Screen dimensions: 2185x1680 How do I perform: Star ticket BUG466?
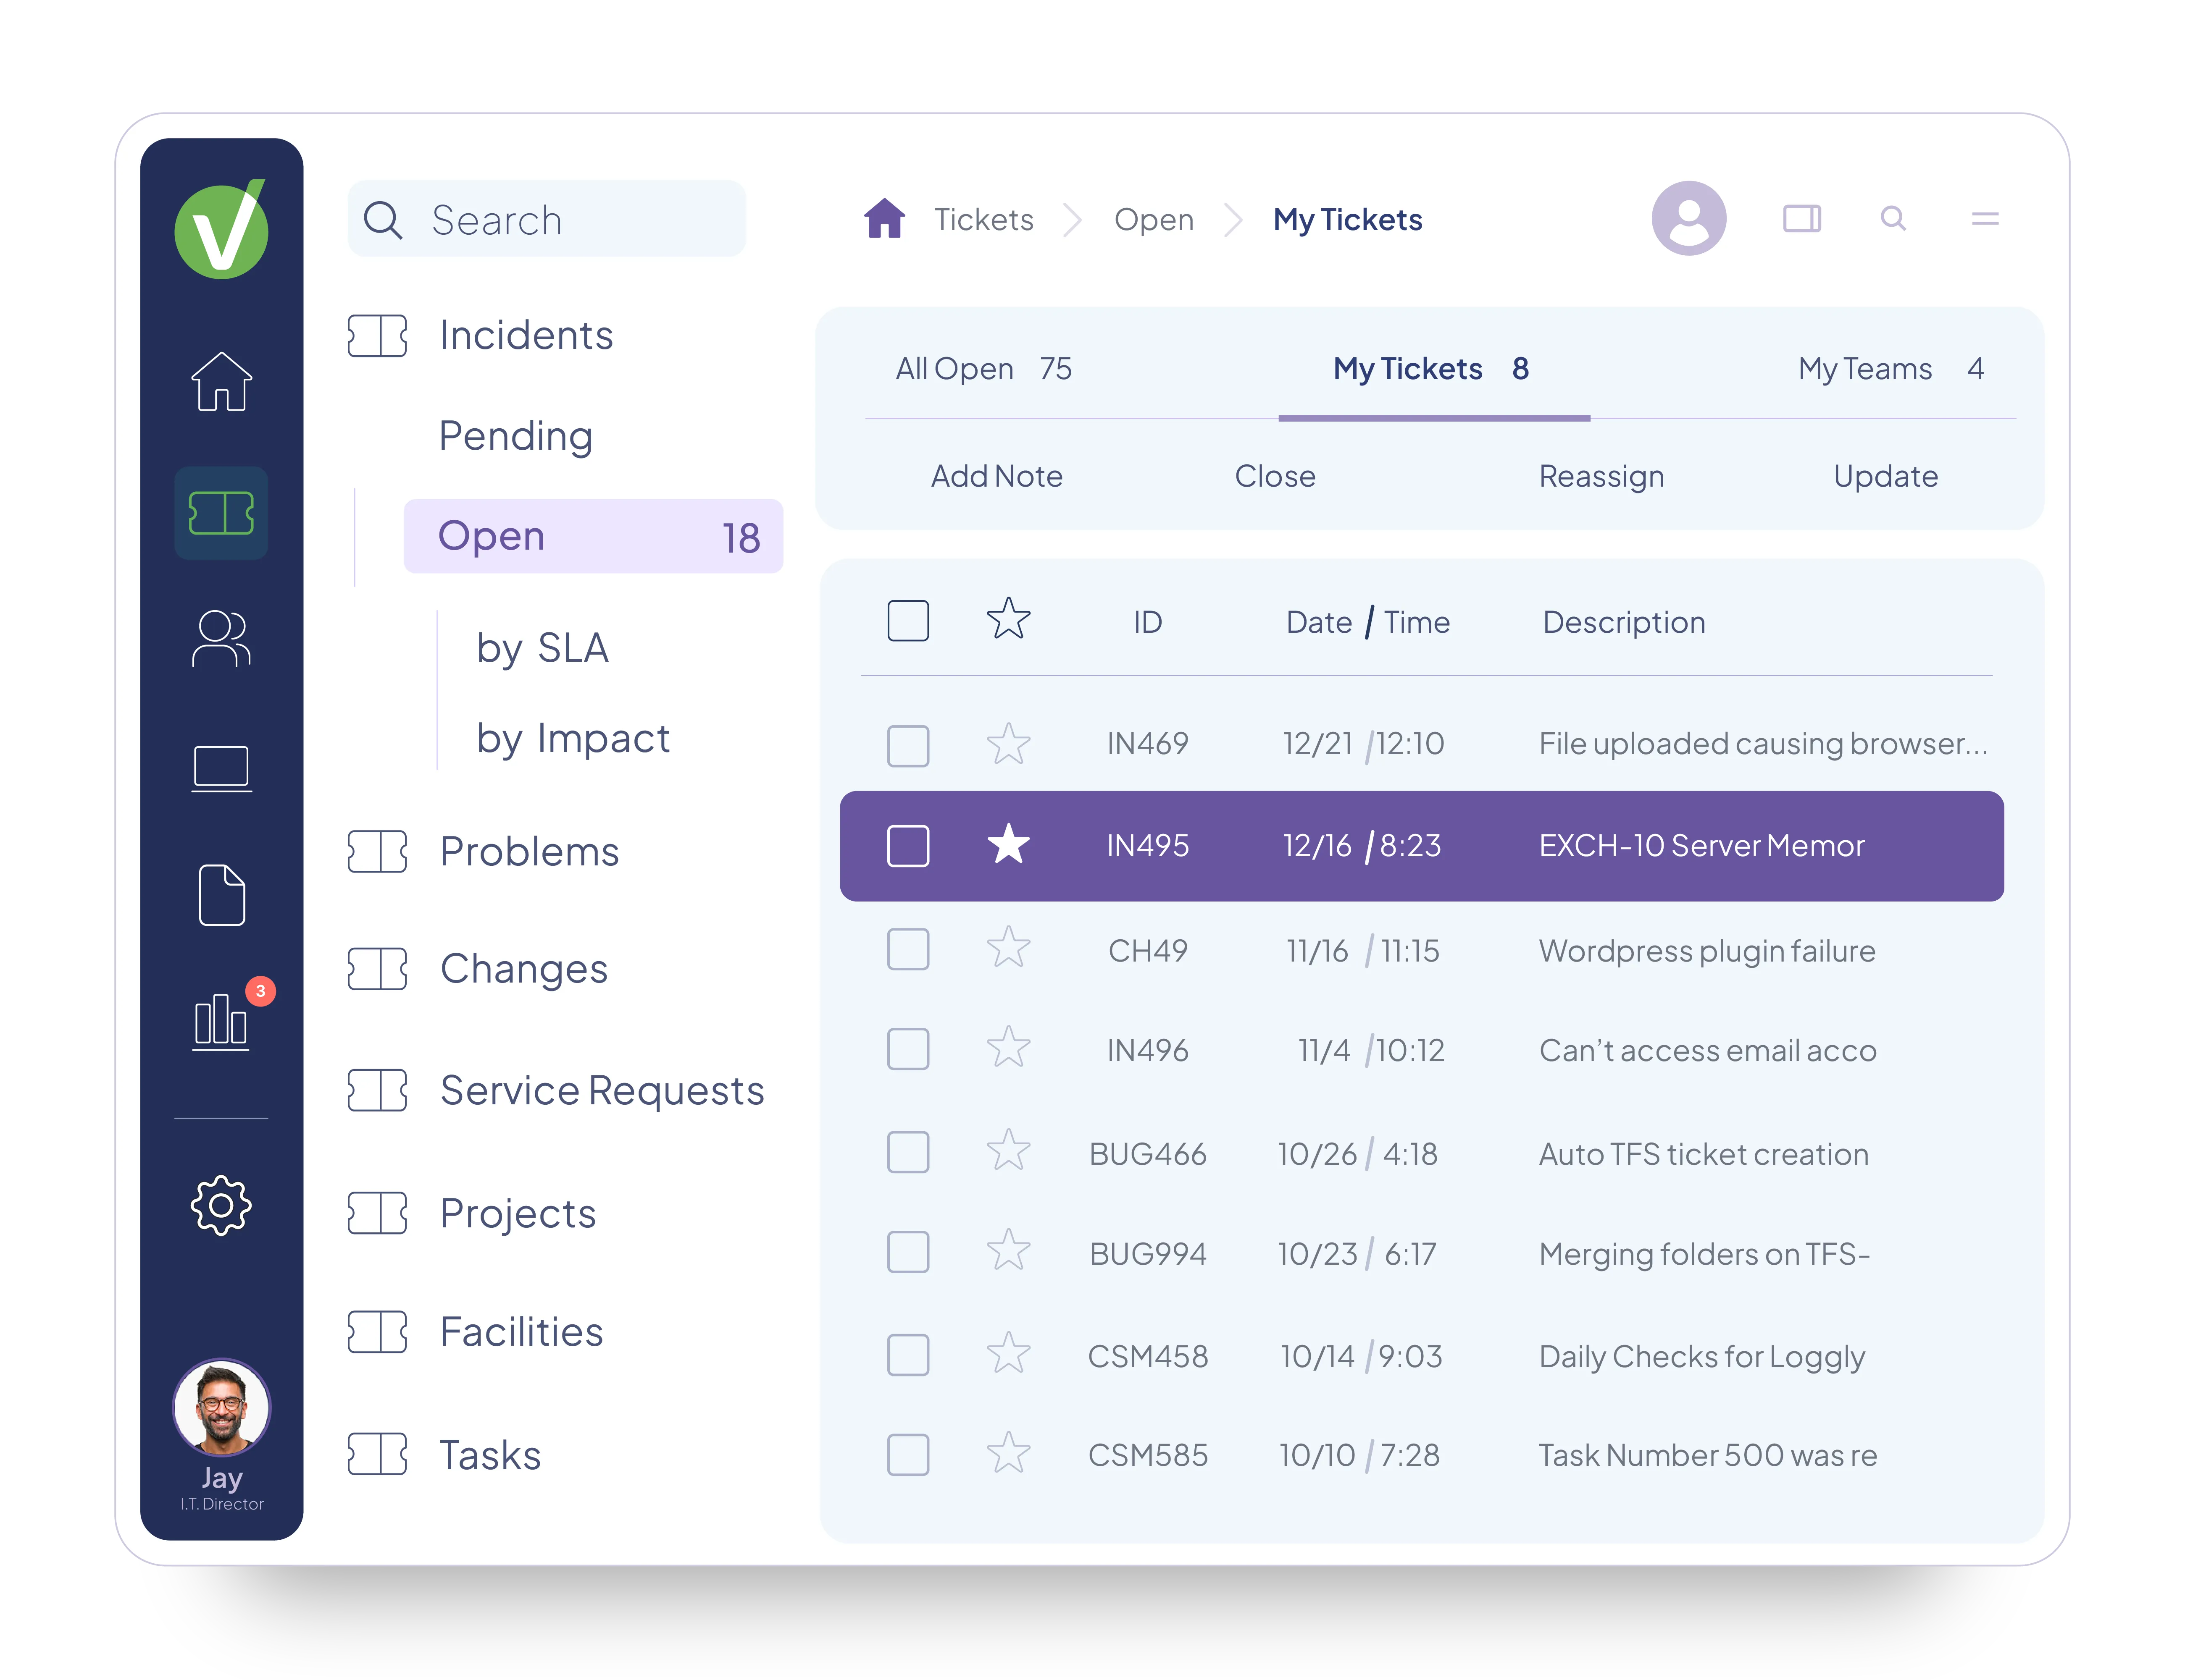(x=1008, y=1151)
